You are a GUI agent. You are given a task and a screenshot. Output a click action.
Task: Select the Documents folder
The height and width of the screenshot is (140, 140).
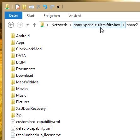(x=23, y=69)
